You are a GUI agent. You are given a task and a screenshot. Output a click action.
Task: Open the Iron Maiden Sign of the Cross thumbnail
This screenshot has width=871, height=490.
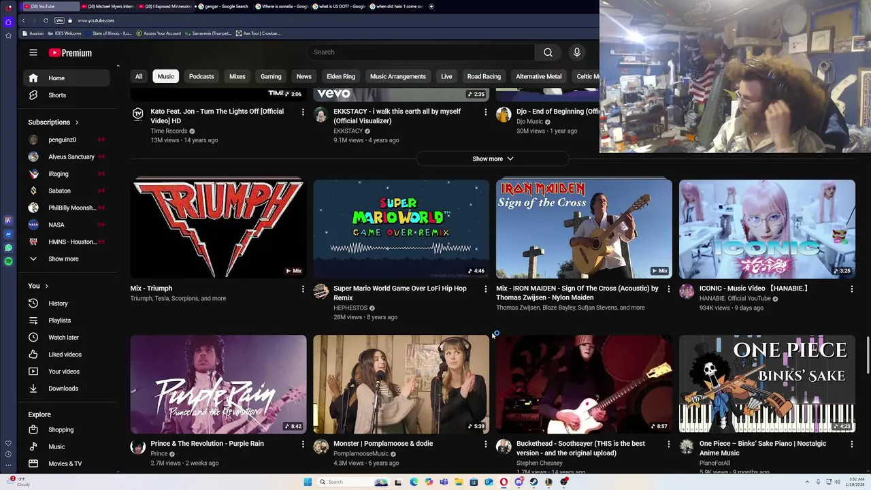(584, 229)
